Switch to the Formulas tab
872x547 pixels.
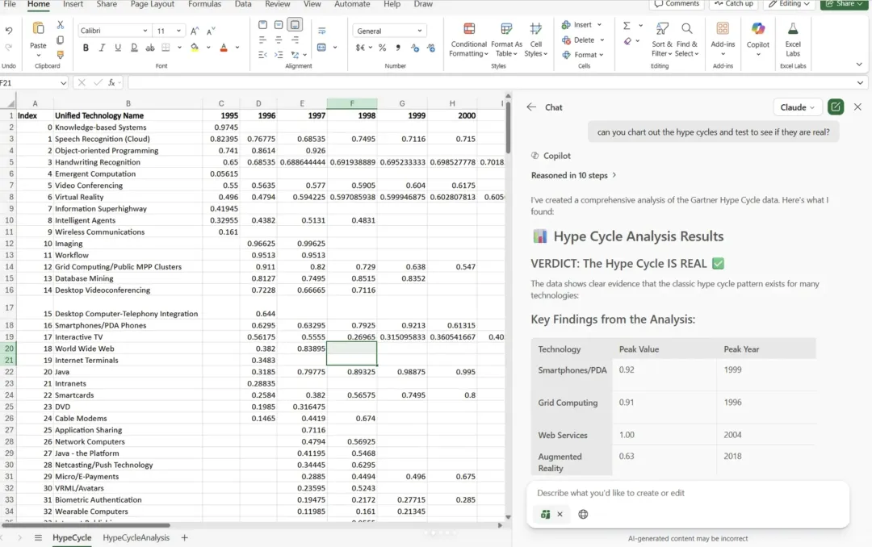[204, 4]
